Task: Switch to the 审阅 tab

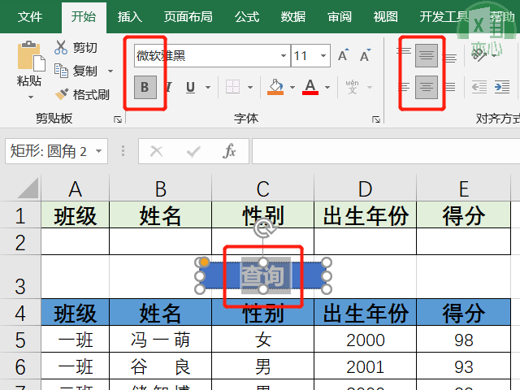Action: point(340,16)
